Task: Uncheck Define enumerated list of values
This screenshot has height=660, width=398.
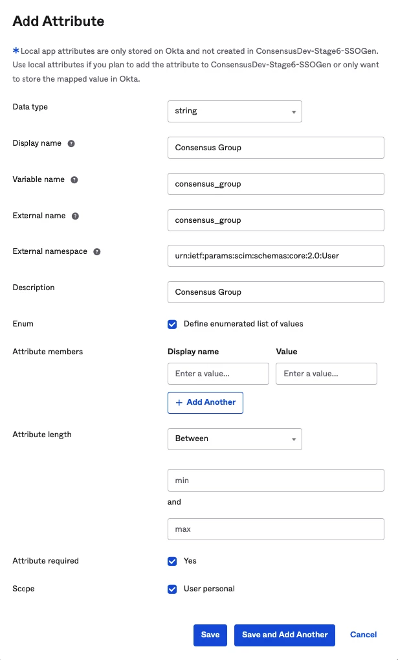Action: click(172, 324)
